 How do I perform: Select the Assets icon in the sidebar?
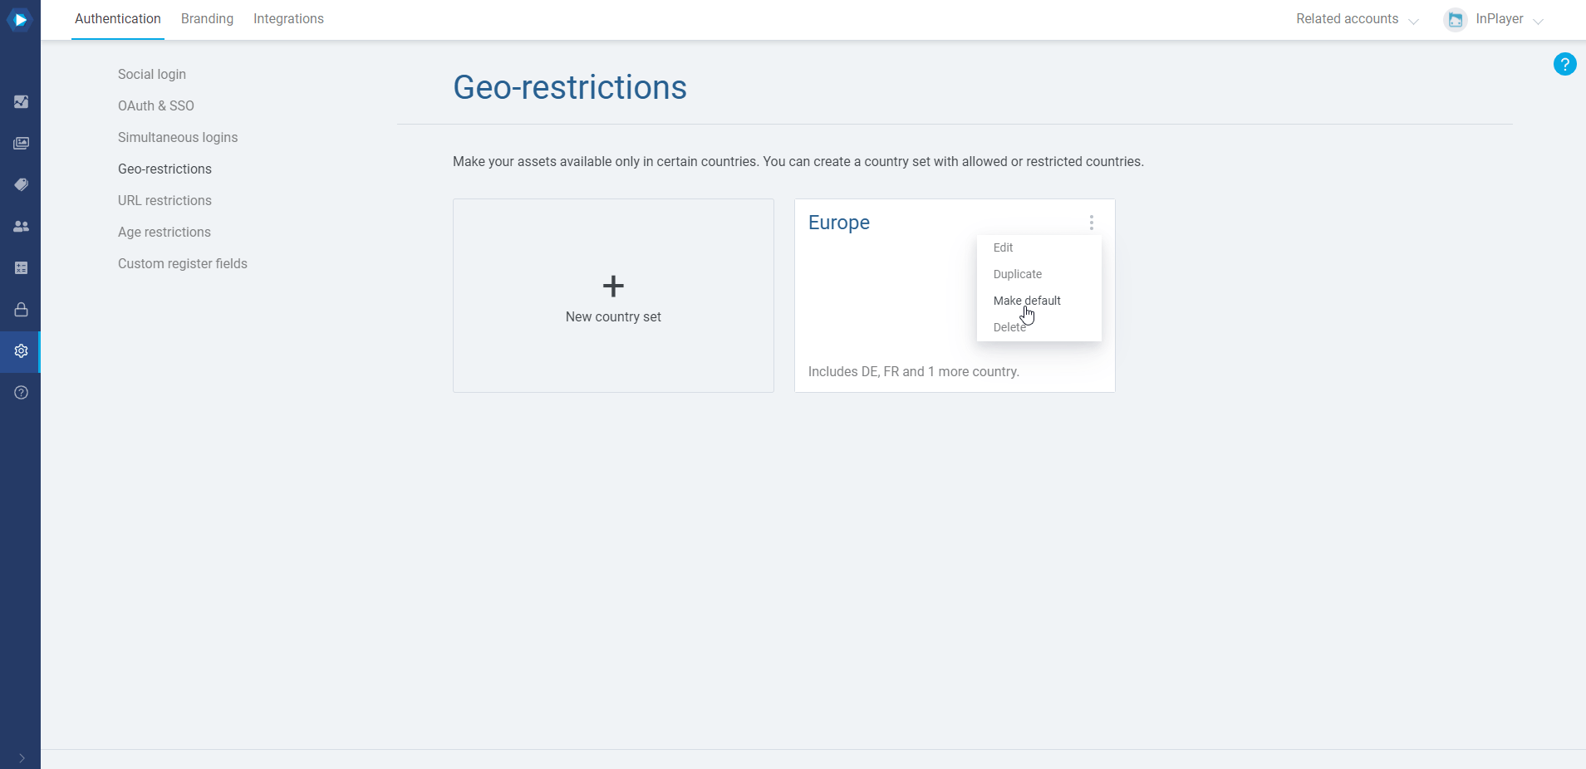click(21, 143)
